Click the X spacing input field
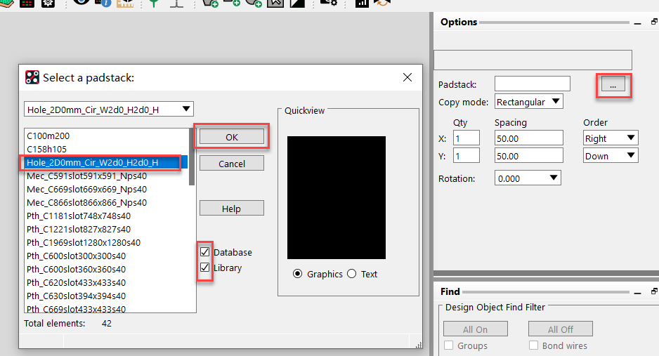The image size is (659, 356). 528,138
